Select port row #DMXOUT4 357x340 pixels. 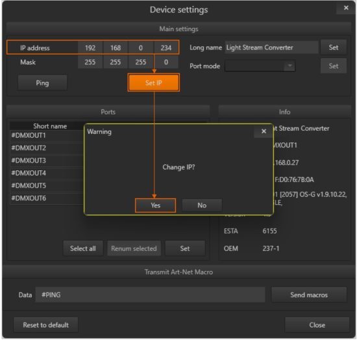pos(47,173)
